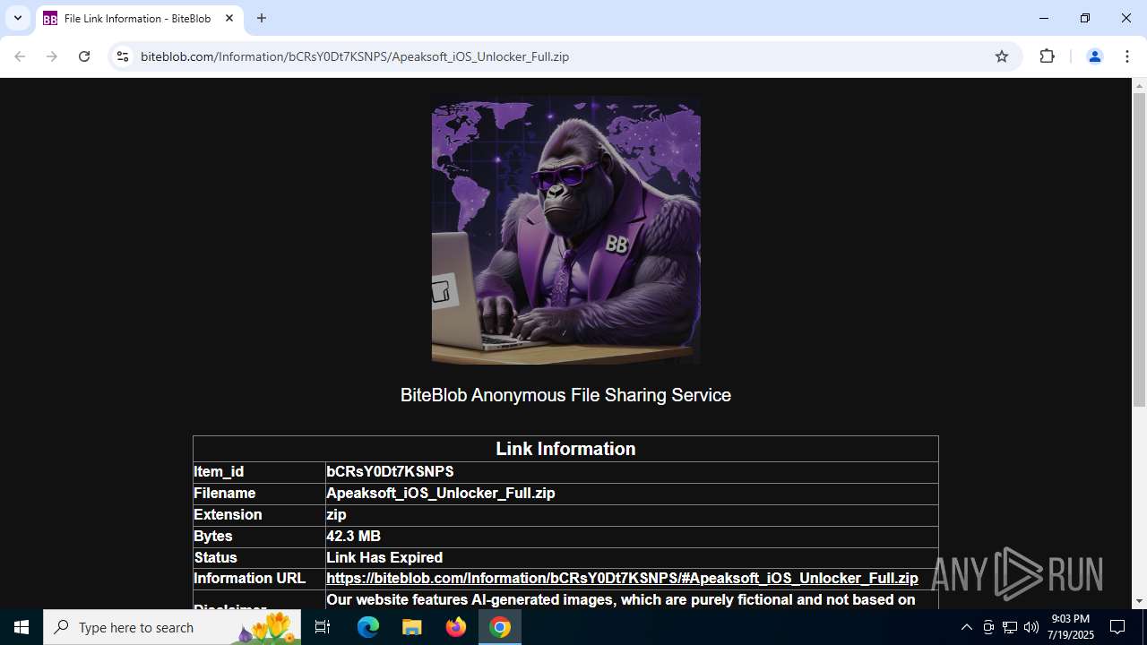1147x645 pixels.
Task: Click the page scrollbar down arrow
Action: [1139, 601]
